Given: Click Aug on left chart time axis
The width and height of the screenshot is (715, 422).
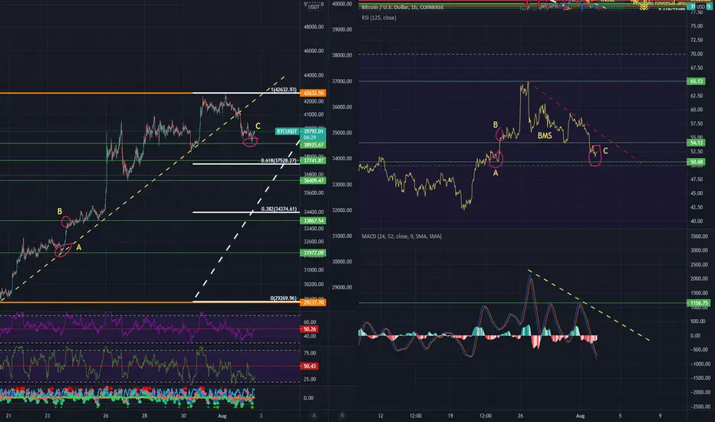Looking at the screenshot, I should (222, 416).
